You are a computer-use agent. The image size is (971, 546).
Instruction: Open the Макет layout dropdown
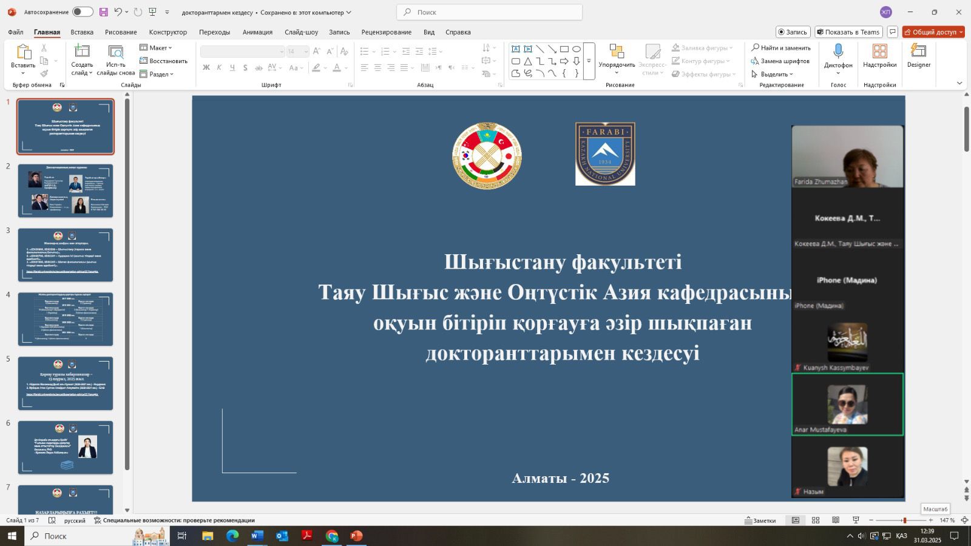click(x=156, y=48)
